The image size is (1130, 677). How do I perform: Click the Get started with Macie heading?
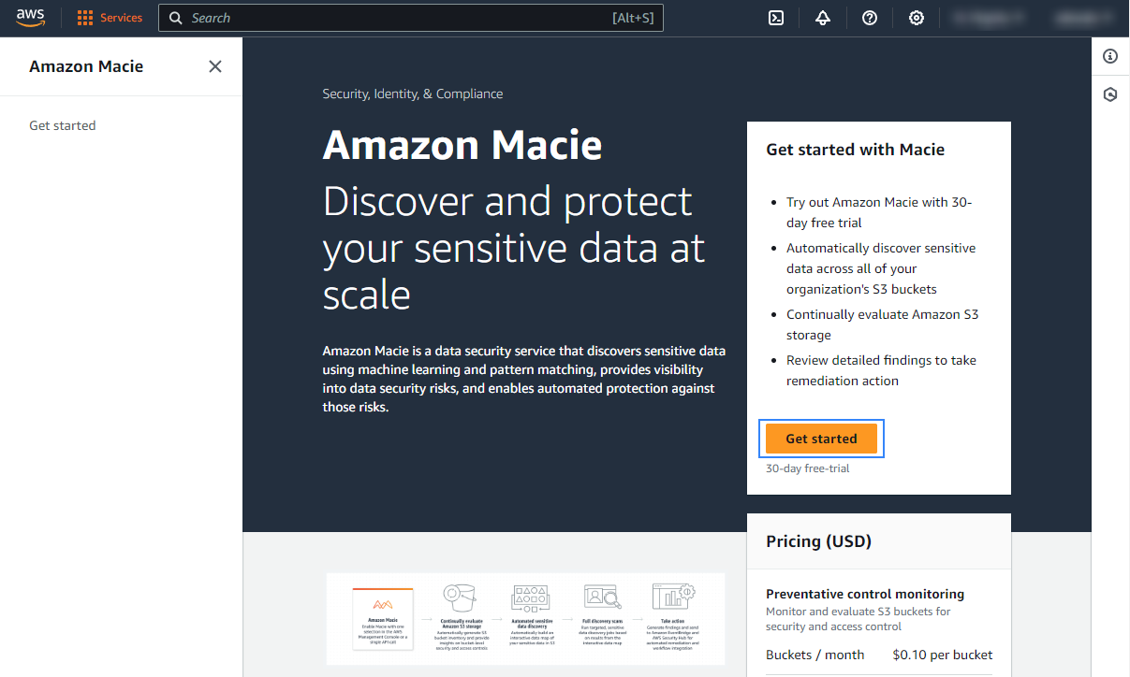tap(855, 150)
